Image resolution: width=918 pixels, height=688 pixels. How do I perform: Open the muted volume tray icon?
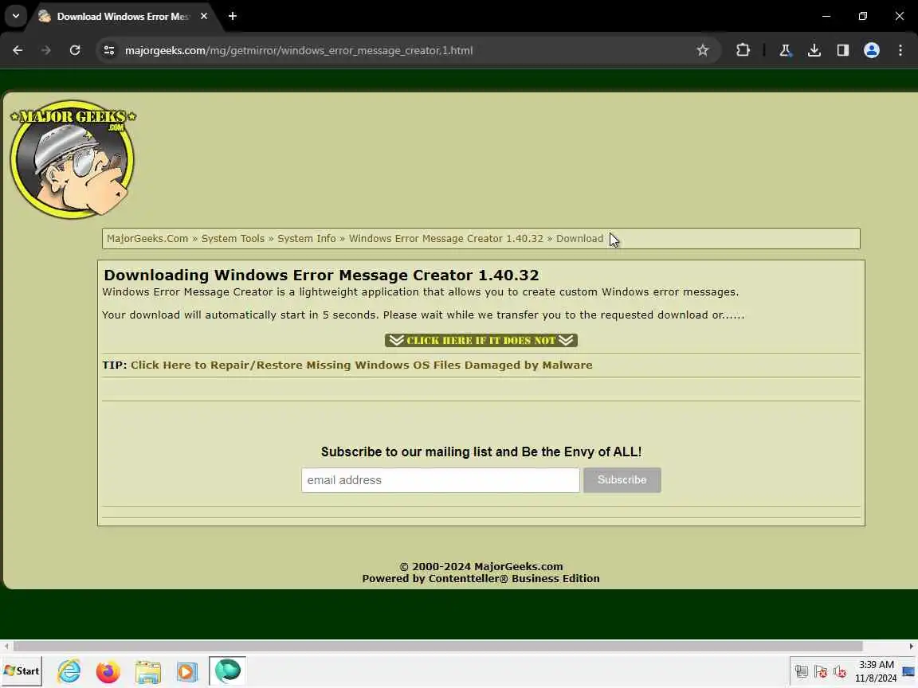tap(840, 671)
